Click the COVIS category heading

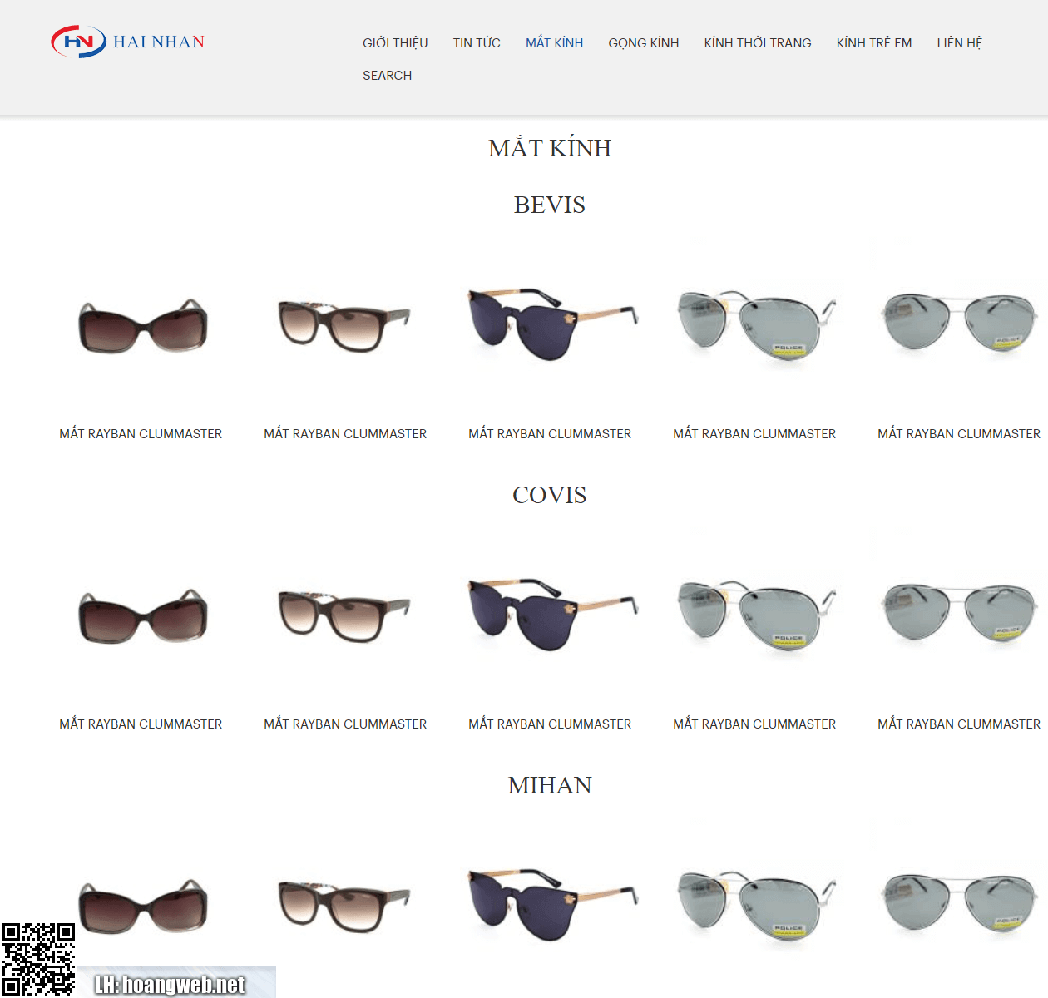(x=549, y=495)
